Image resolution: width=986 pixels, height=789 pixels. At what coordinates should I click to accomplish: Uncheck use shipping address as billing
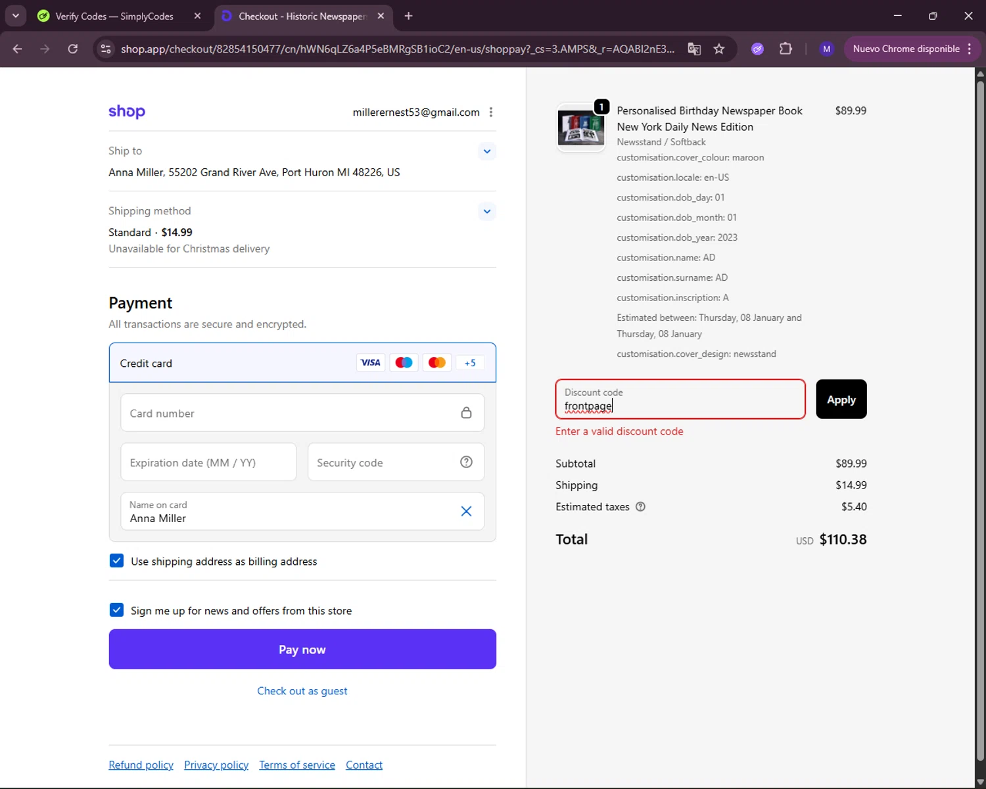tap(117, 561)
